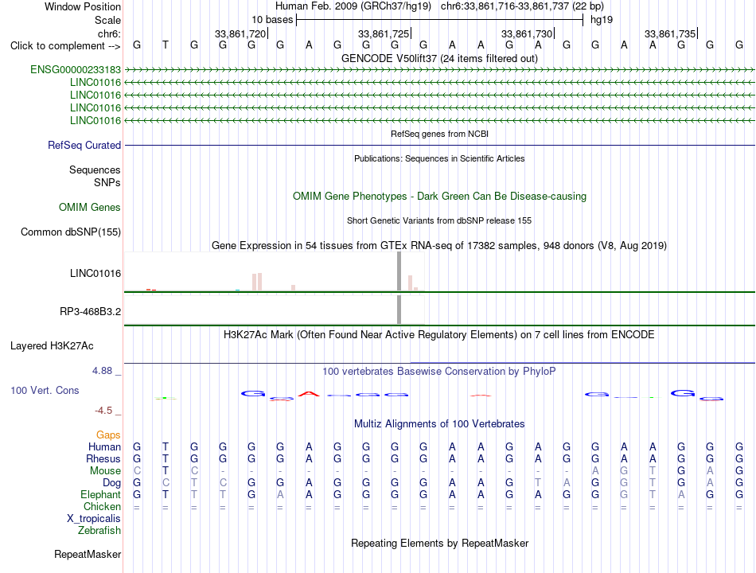Select the Human alignment row label
This screenshot has height=573, width=756.
[104, 446]
